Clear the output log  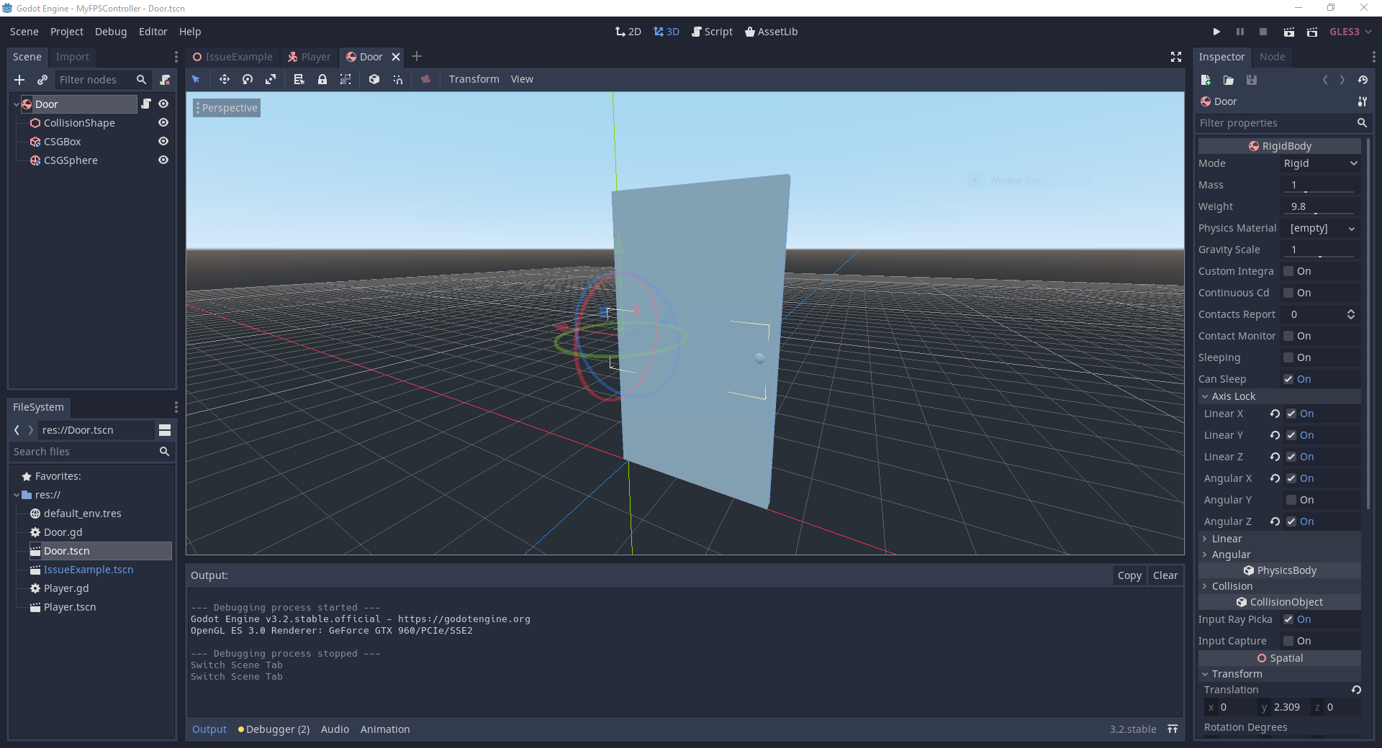1165,575
